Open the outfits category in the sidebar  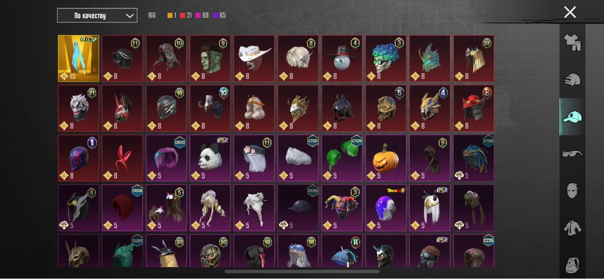[572, 42]
